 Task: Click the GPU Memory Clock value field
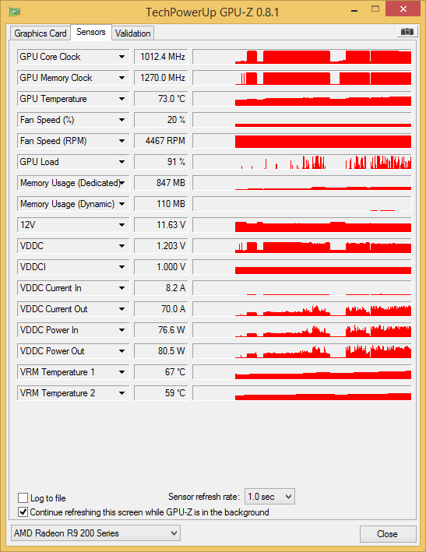[161, 78]
